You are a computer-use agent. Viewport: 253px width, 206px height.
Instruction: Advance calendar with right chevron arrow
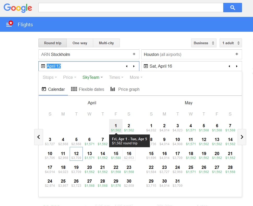point(242,137)
